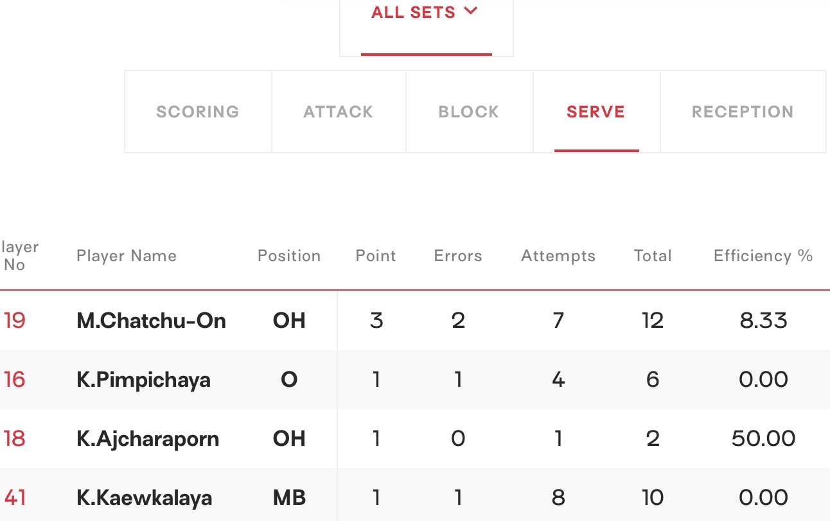Open the BLOCK statistics tab
The width and height of the screenshot is (830, 521).
point(469,112)
